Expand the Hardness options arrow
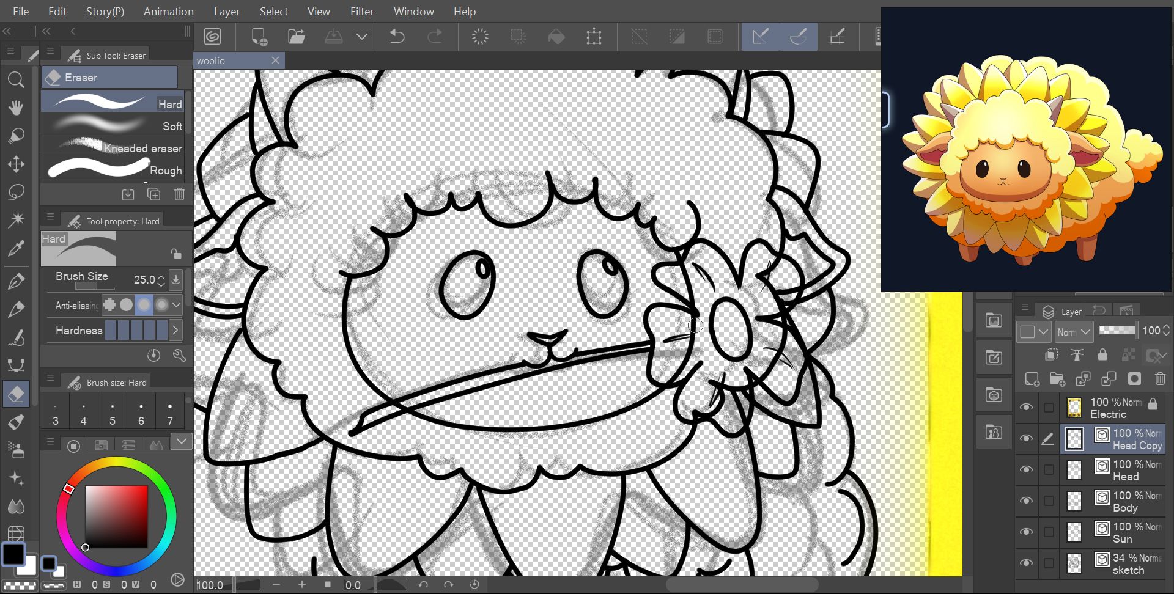 (x=175, y=331)
